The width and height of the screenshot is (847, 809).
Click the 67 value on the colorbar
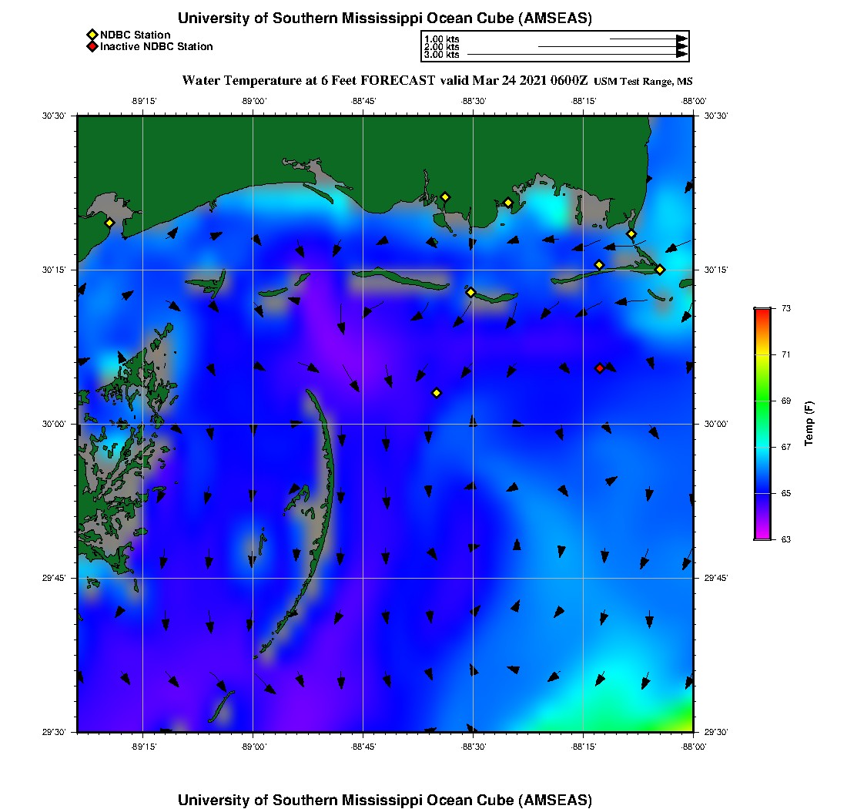pyautogui.click(x=786, y=447)
